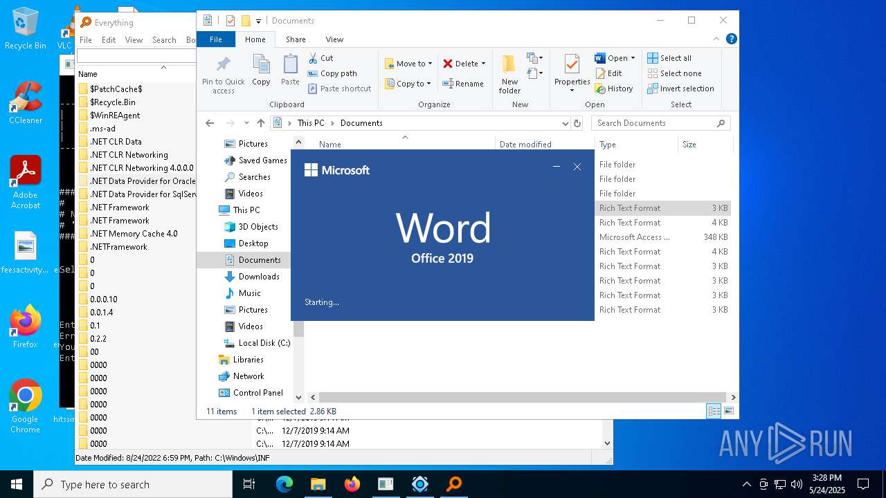Open the File tab in Explorer
This screenshot has height=498, width=886.
coord(216,39)
